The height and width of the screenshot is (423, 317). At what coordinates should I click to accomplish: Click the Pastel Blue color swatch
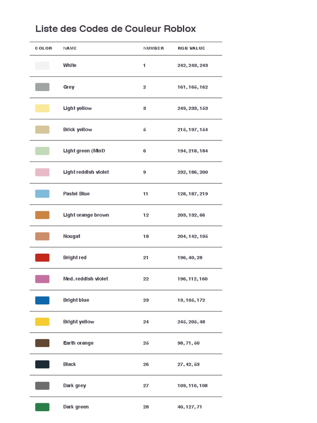(x=42, y=194)
